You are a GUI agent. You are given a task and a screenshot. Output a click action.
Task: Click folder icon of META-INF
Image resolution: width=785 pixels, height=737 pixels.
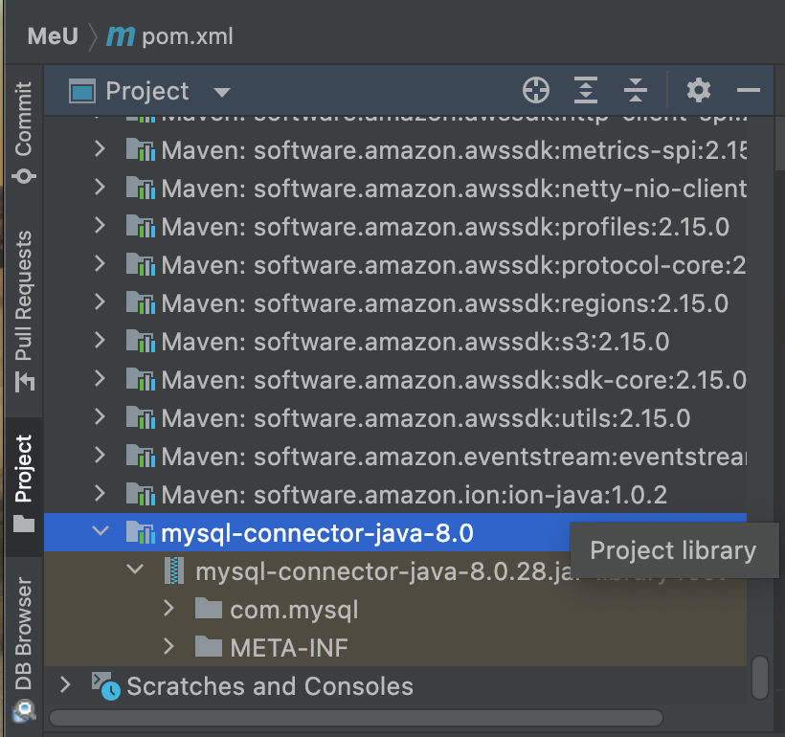pos(209,646)
